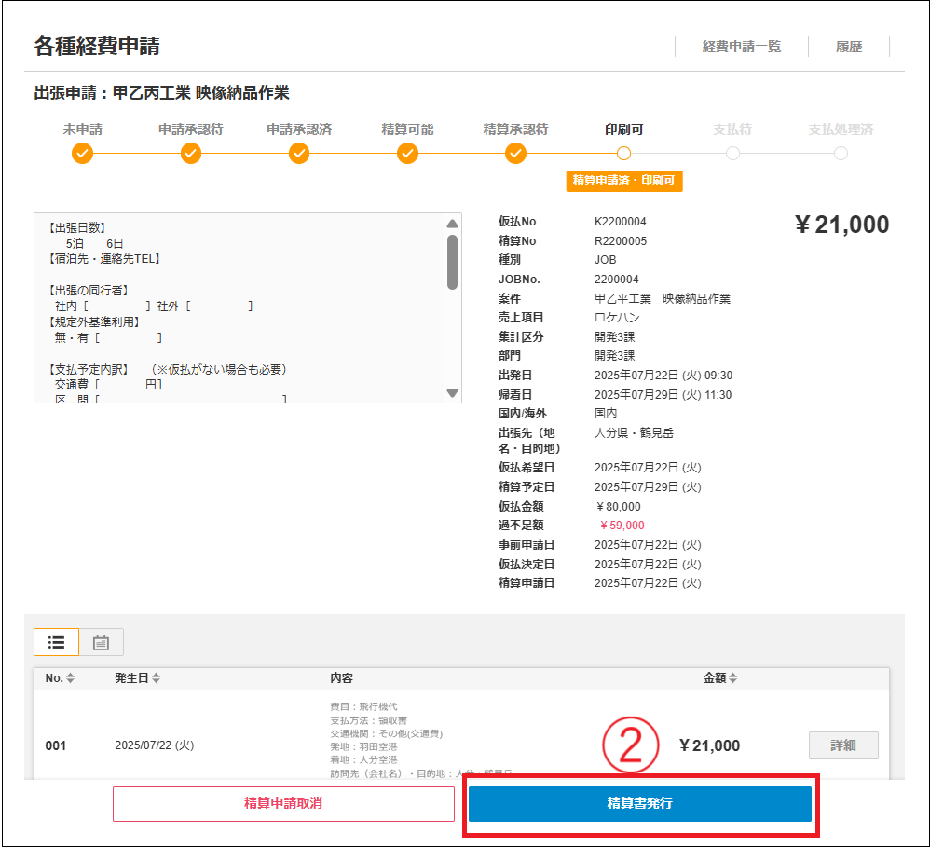Screen dimensions: 930x847
Task: Click the 申請承認待 step checkmark
Action: 191,154
